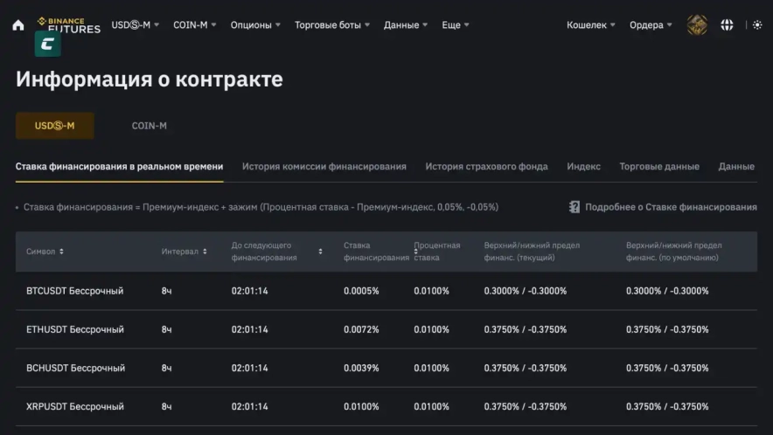The image size is (773, 435).
Task: Sort table by Интервал column arrows
Action: [205, 252]
